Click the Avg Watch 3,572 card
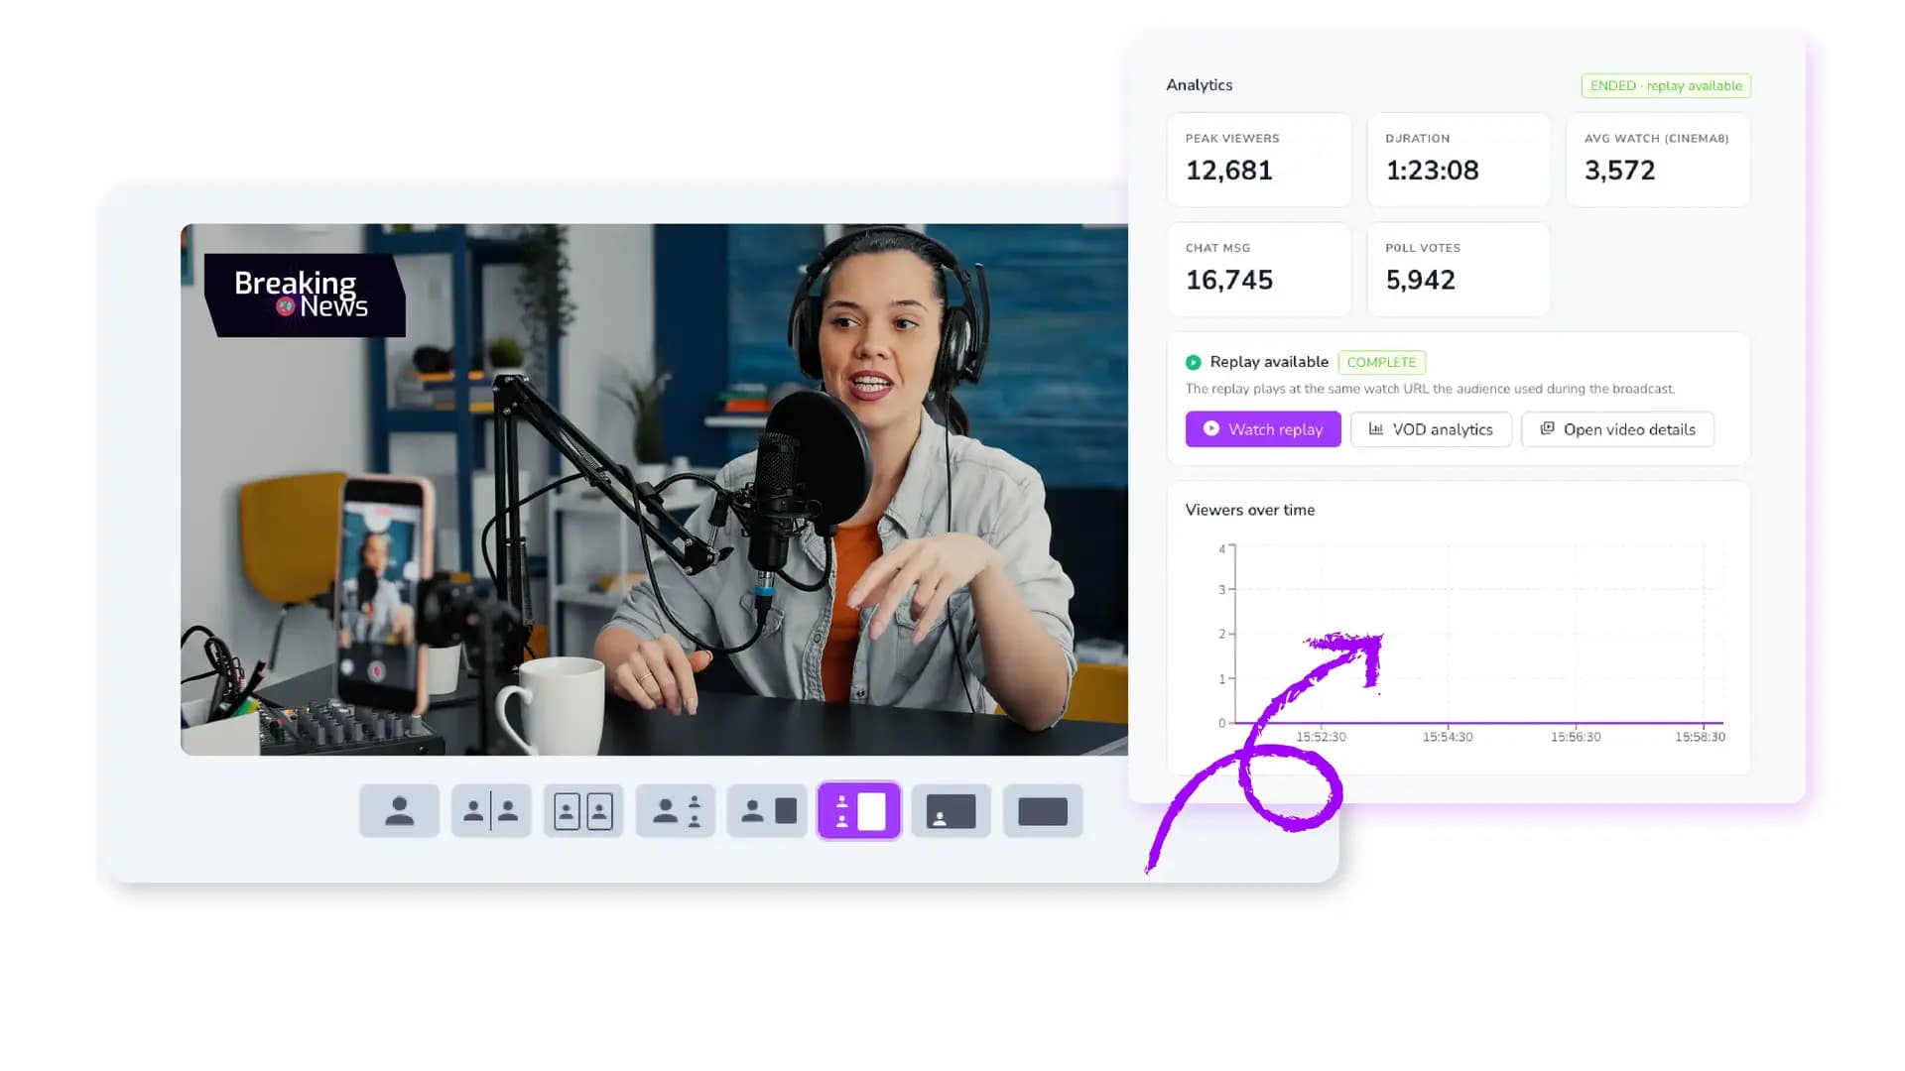The image size is (1905, 1071). (1659, 160)
